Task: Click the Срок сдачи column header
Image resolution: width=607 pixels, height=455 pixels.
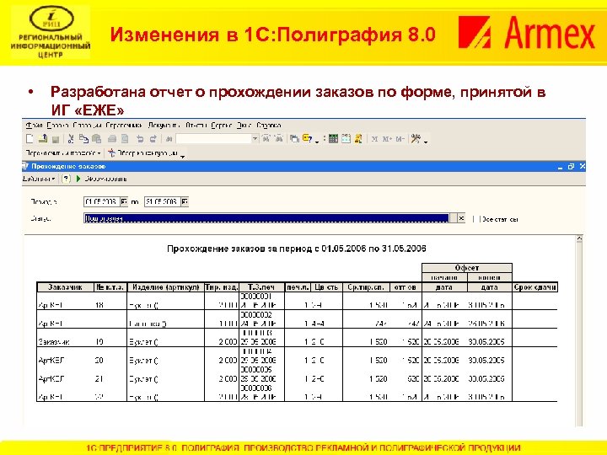Action: (x=535, y=287)
